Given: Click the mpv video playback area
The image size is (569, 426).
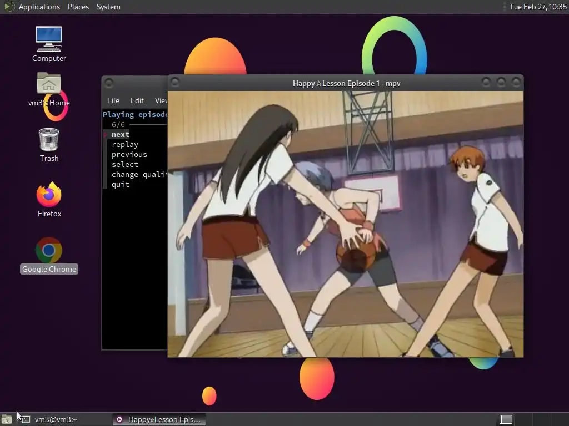Looking at the screenshot, I should click(x=346, y=224).
